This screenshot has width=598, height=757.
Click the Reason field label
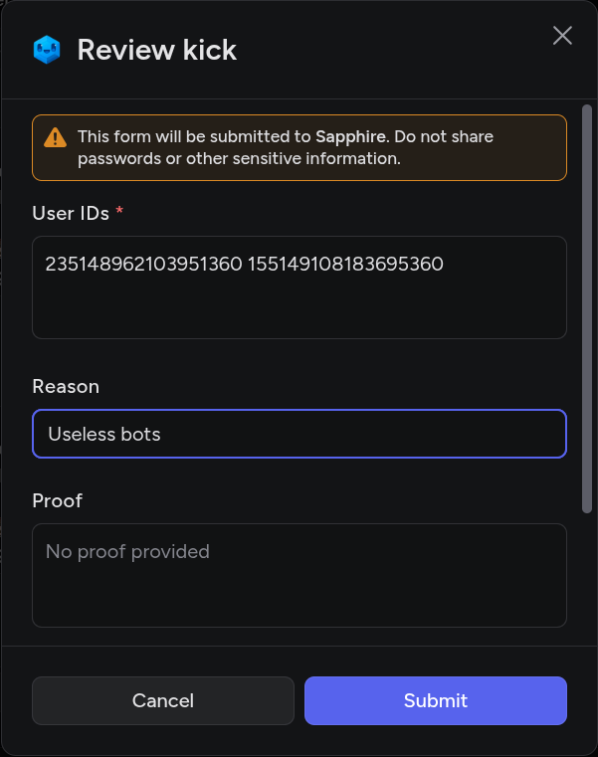pos(66,386)
